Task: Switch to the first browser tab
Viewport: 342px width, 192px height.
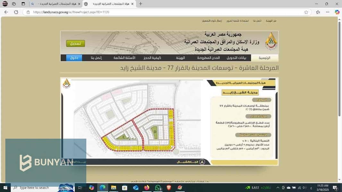Action: pyautogui.click(x=56, y=4)
